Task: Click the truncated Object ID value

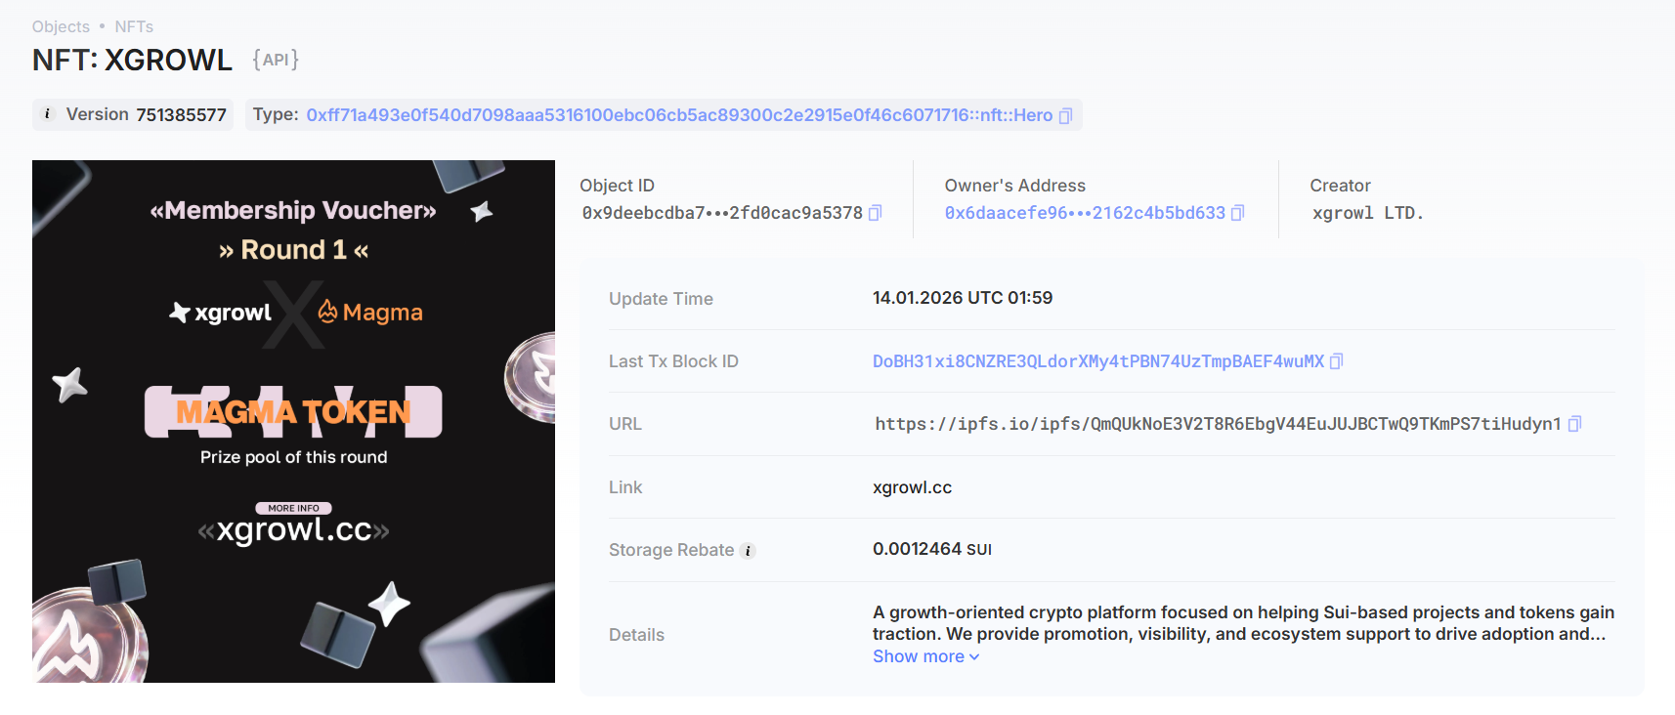Action: (x=721, y=213)
